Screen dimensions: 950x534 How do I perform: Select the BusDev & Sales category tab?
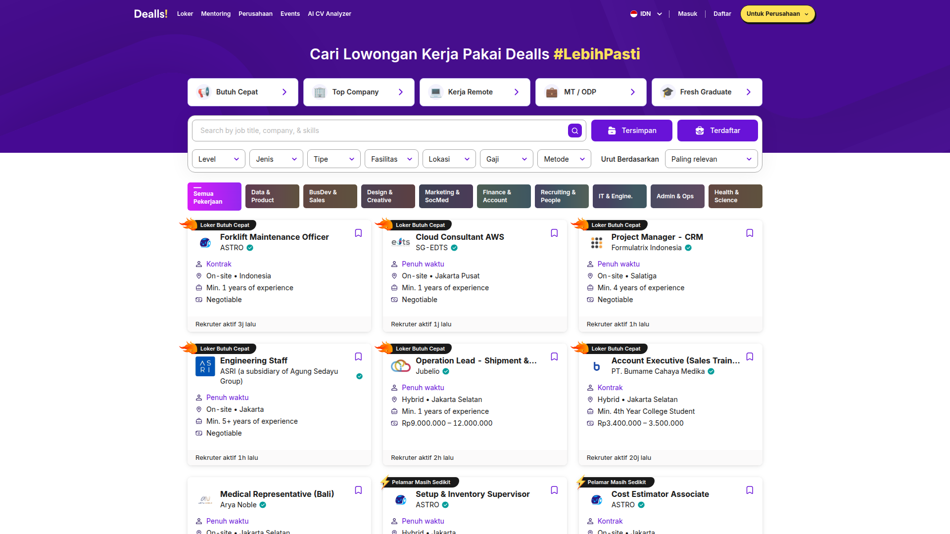(330, 196)
